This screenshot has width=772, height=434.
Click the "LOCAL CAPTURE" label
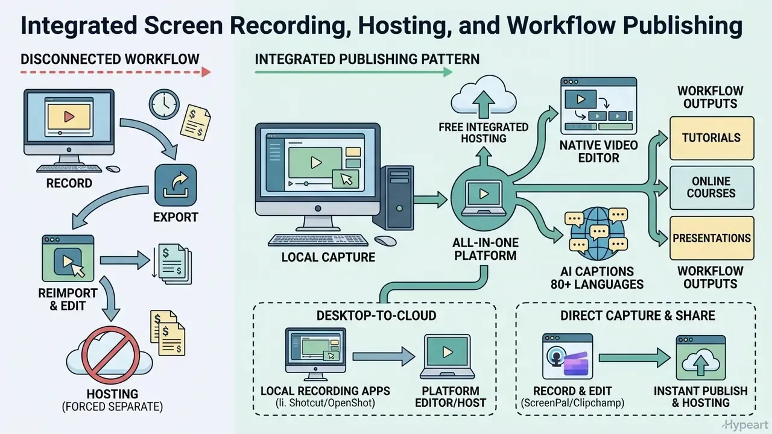328,257
